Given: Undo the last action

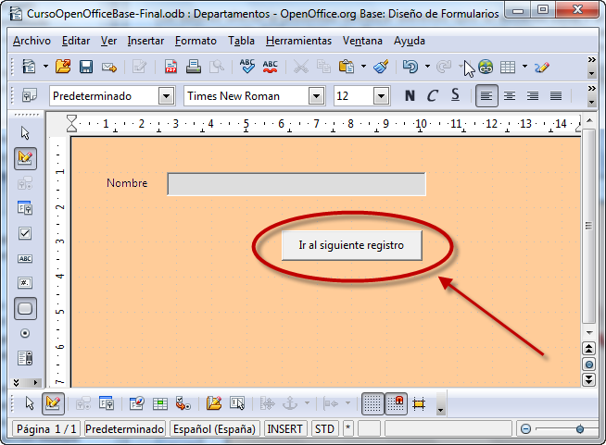Looking at the screenshot, I should pyautogui.click(x=410, y=67).
